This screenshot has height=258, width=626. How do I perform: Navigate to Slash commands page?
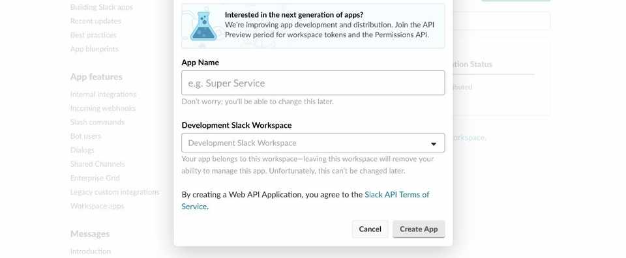97,122
